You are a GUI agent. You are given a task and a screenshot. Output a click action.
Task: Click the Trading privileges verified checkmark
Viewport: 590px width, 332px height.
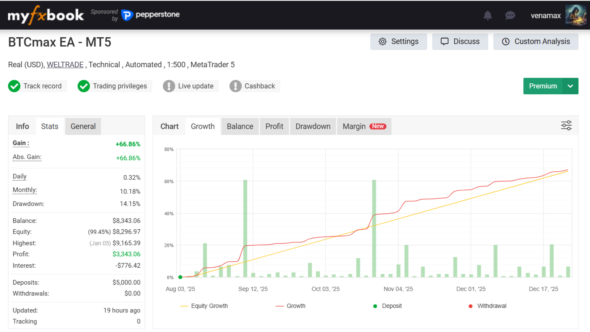click(84, 86)
